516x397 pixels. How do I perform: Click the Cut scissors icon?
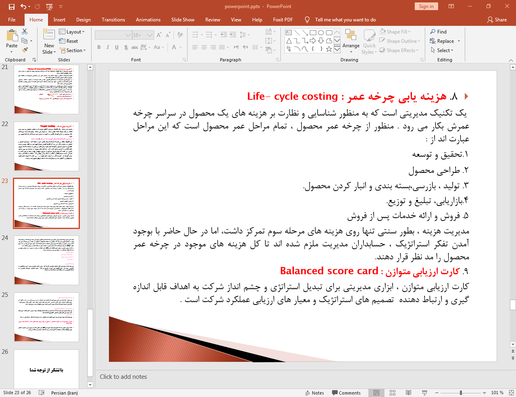(x=25, y=32)
